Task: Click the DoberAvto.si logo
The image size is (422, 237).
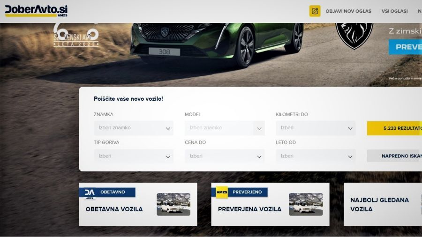Action: (x=36, y=11)
